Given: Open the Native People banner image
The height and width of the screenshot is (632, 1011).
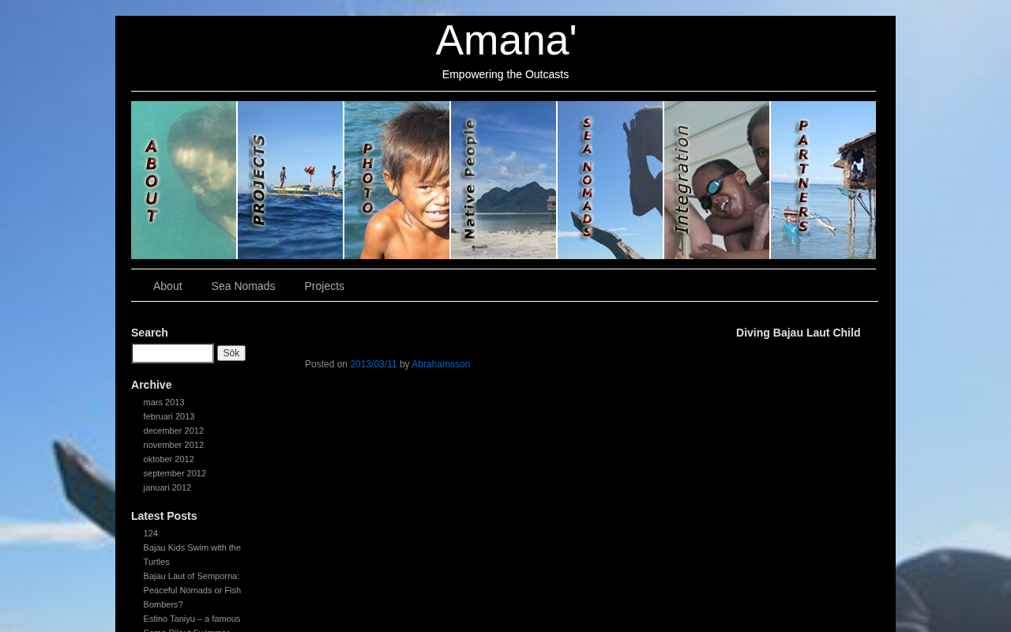Looking at the screenshot, I should tap(503, 180).
